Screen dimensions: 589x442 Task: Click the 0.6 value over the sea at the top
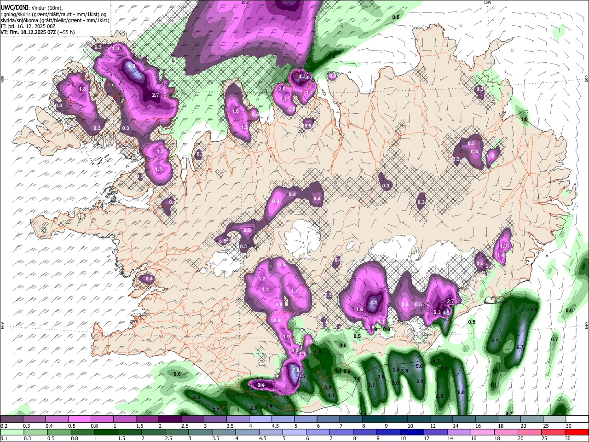click(x=396, y=17)
